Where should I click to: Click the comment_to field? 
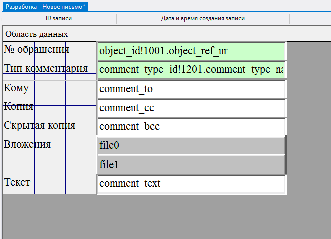191,89
